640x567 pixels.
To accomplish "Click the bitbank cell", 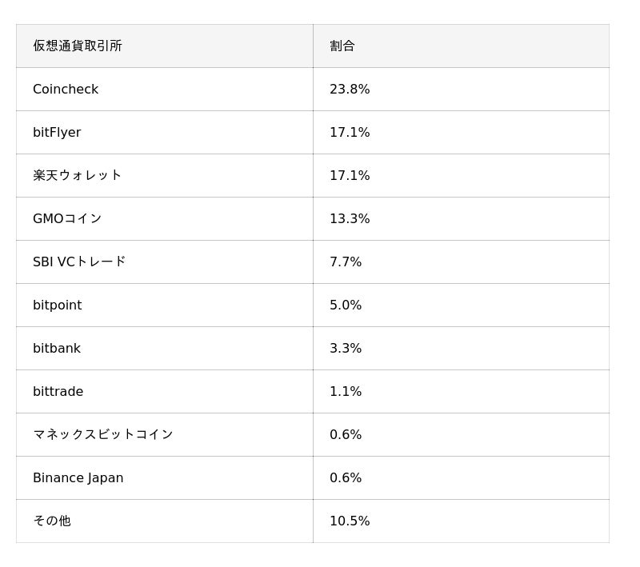I will (57, 349).
